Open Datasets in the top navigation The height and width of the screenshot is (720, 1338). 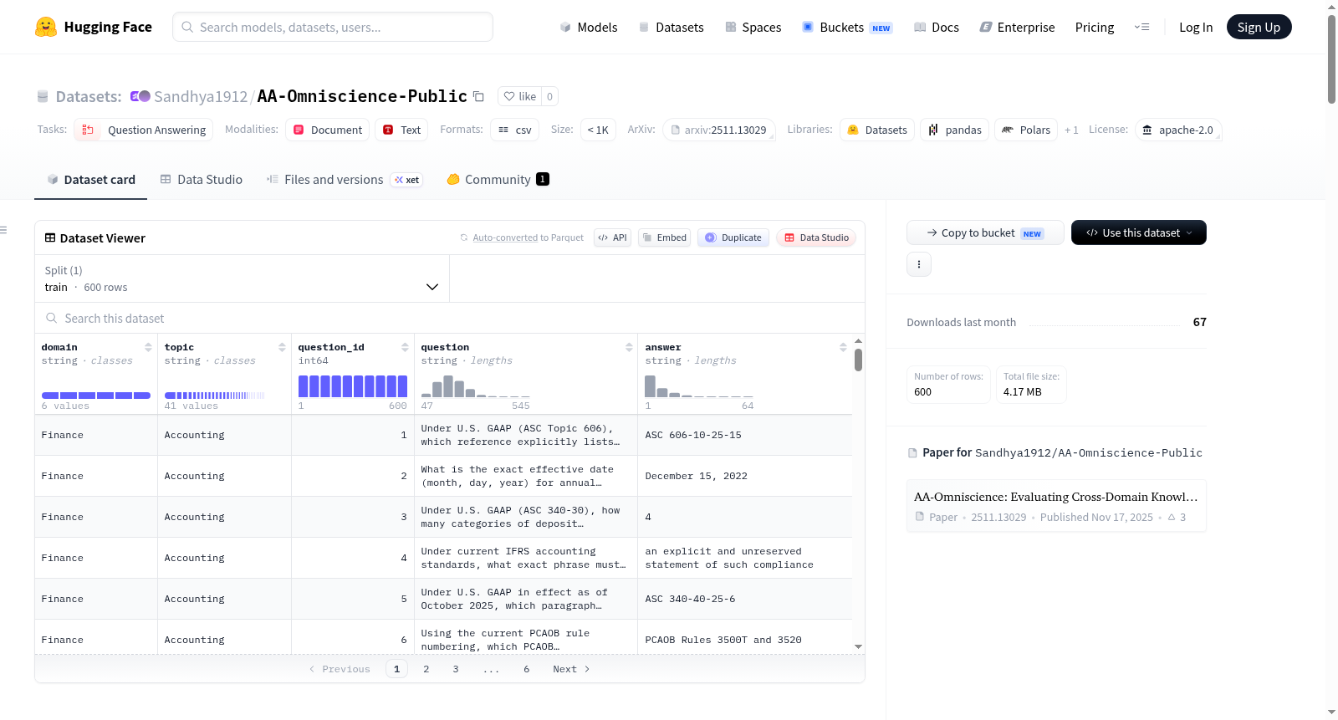671,27
